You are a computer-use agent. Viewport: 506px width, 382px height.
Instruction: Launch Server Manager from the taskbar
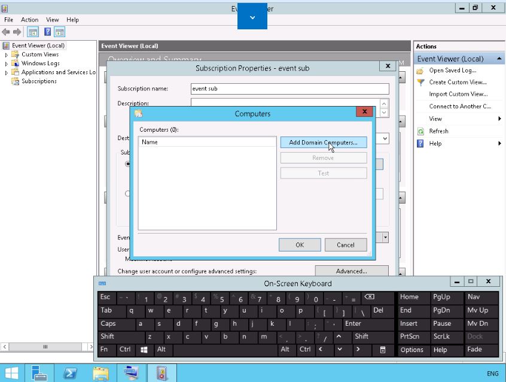[x=39, y=373]
